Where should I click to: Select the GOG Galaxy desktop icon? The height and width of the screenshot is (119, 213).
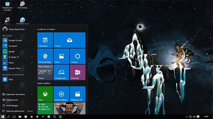(23, 5)
